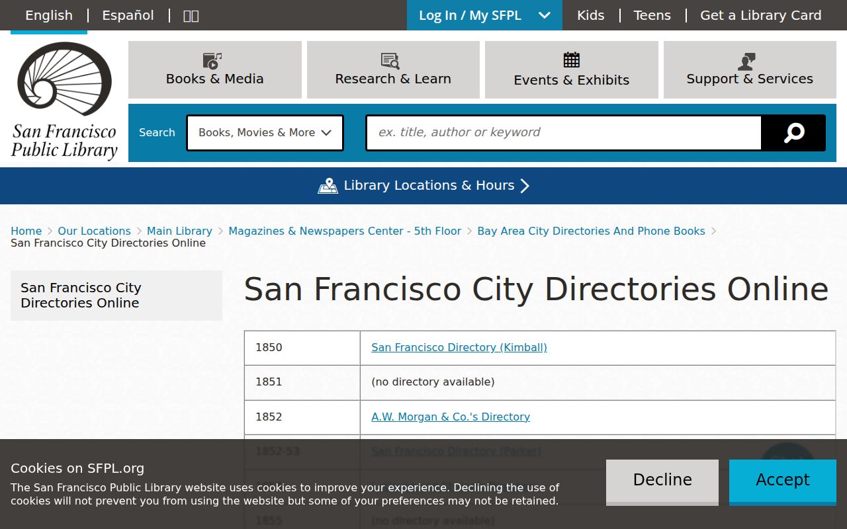
Task: Open the San Francisco Directory (Kimball) link
Action: point(459,347)
